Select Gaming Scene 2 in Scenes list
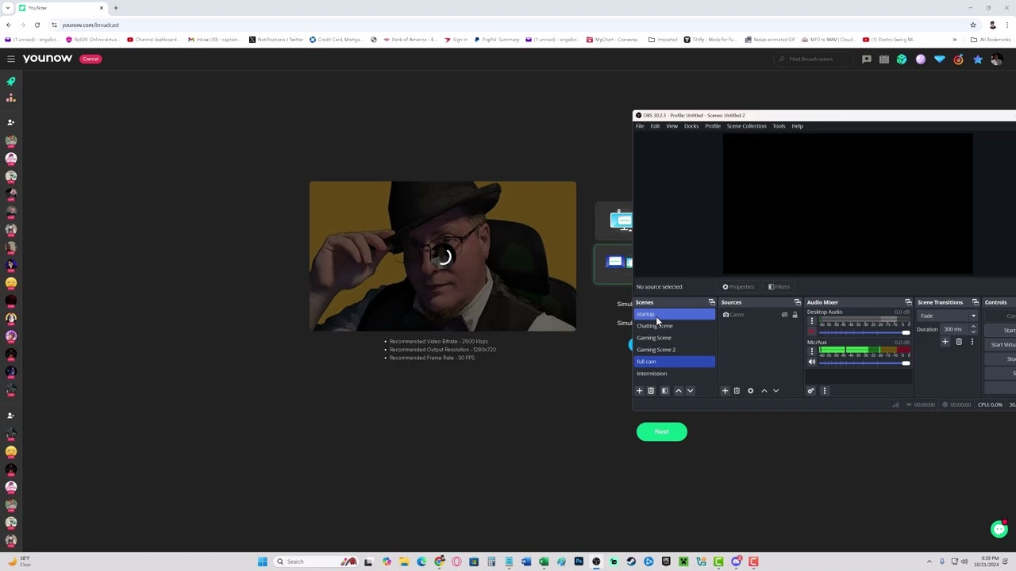 [675, 350]
